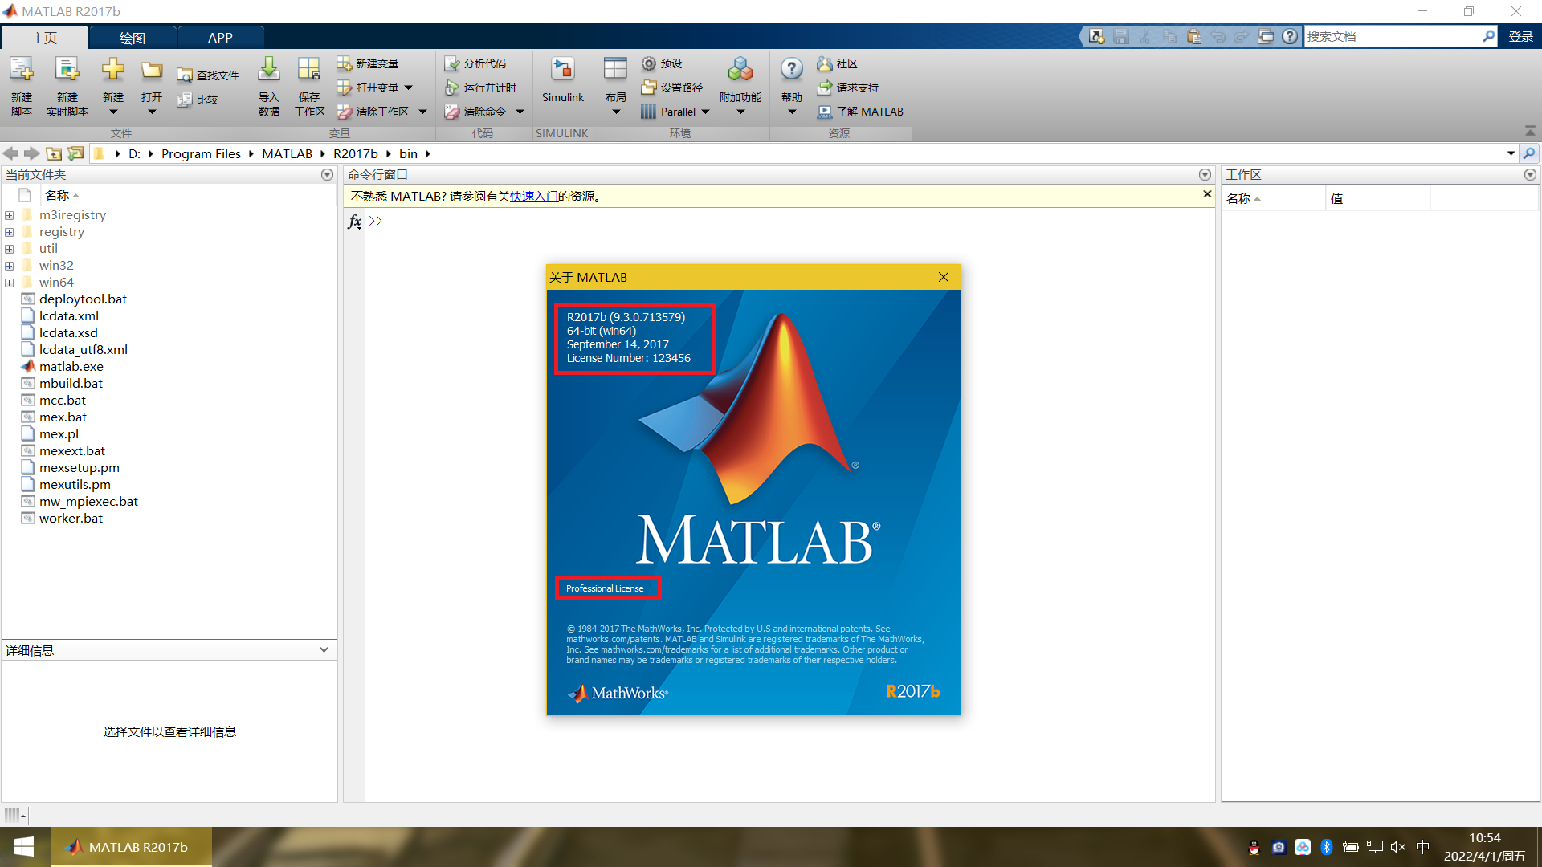This screenshot has height=867, width=1542.
Task: Collapse the Details (详细信息) panel
Action: click(x=324, y=650)
